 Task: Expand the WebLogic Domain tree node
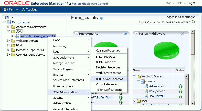[8, 41]
